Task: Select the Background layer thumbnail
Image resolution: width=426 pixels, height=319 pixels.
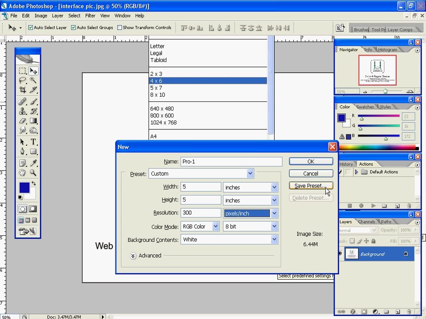Action: pyautogui.click(x=351, y=254)
